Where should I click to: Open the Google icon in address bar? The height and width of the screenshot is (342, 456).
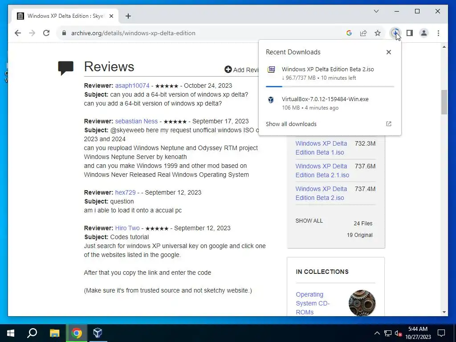tap(349, 33)
